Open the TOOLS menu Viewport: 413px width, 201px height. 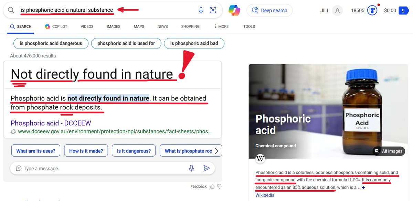249,27
